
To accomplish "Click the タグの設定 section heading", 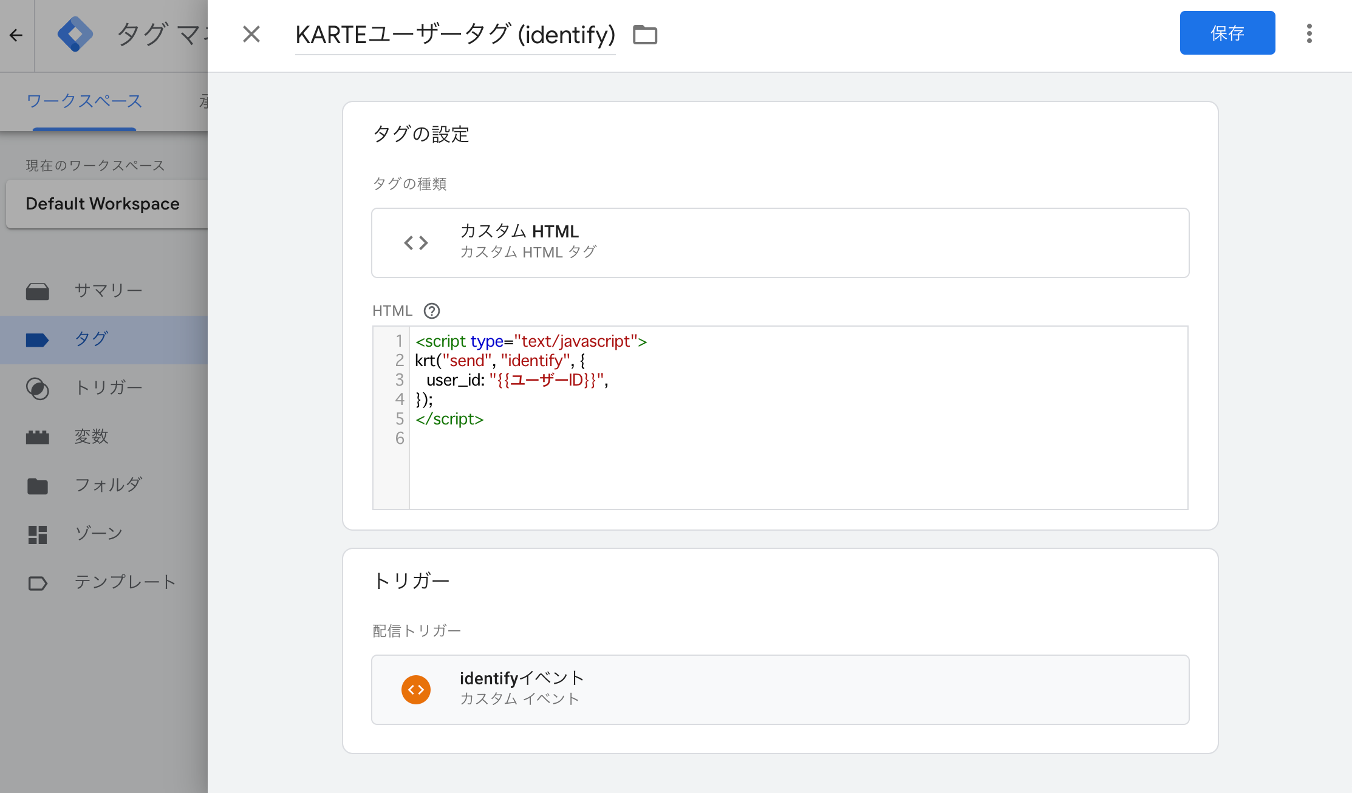I will (x=421, y=134).
